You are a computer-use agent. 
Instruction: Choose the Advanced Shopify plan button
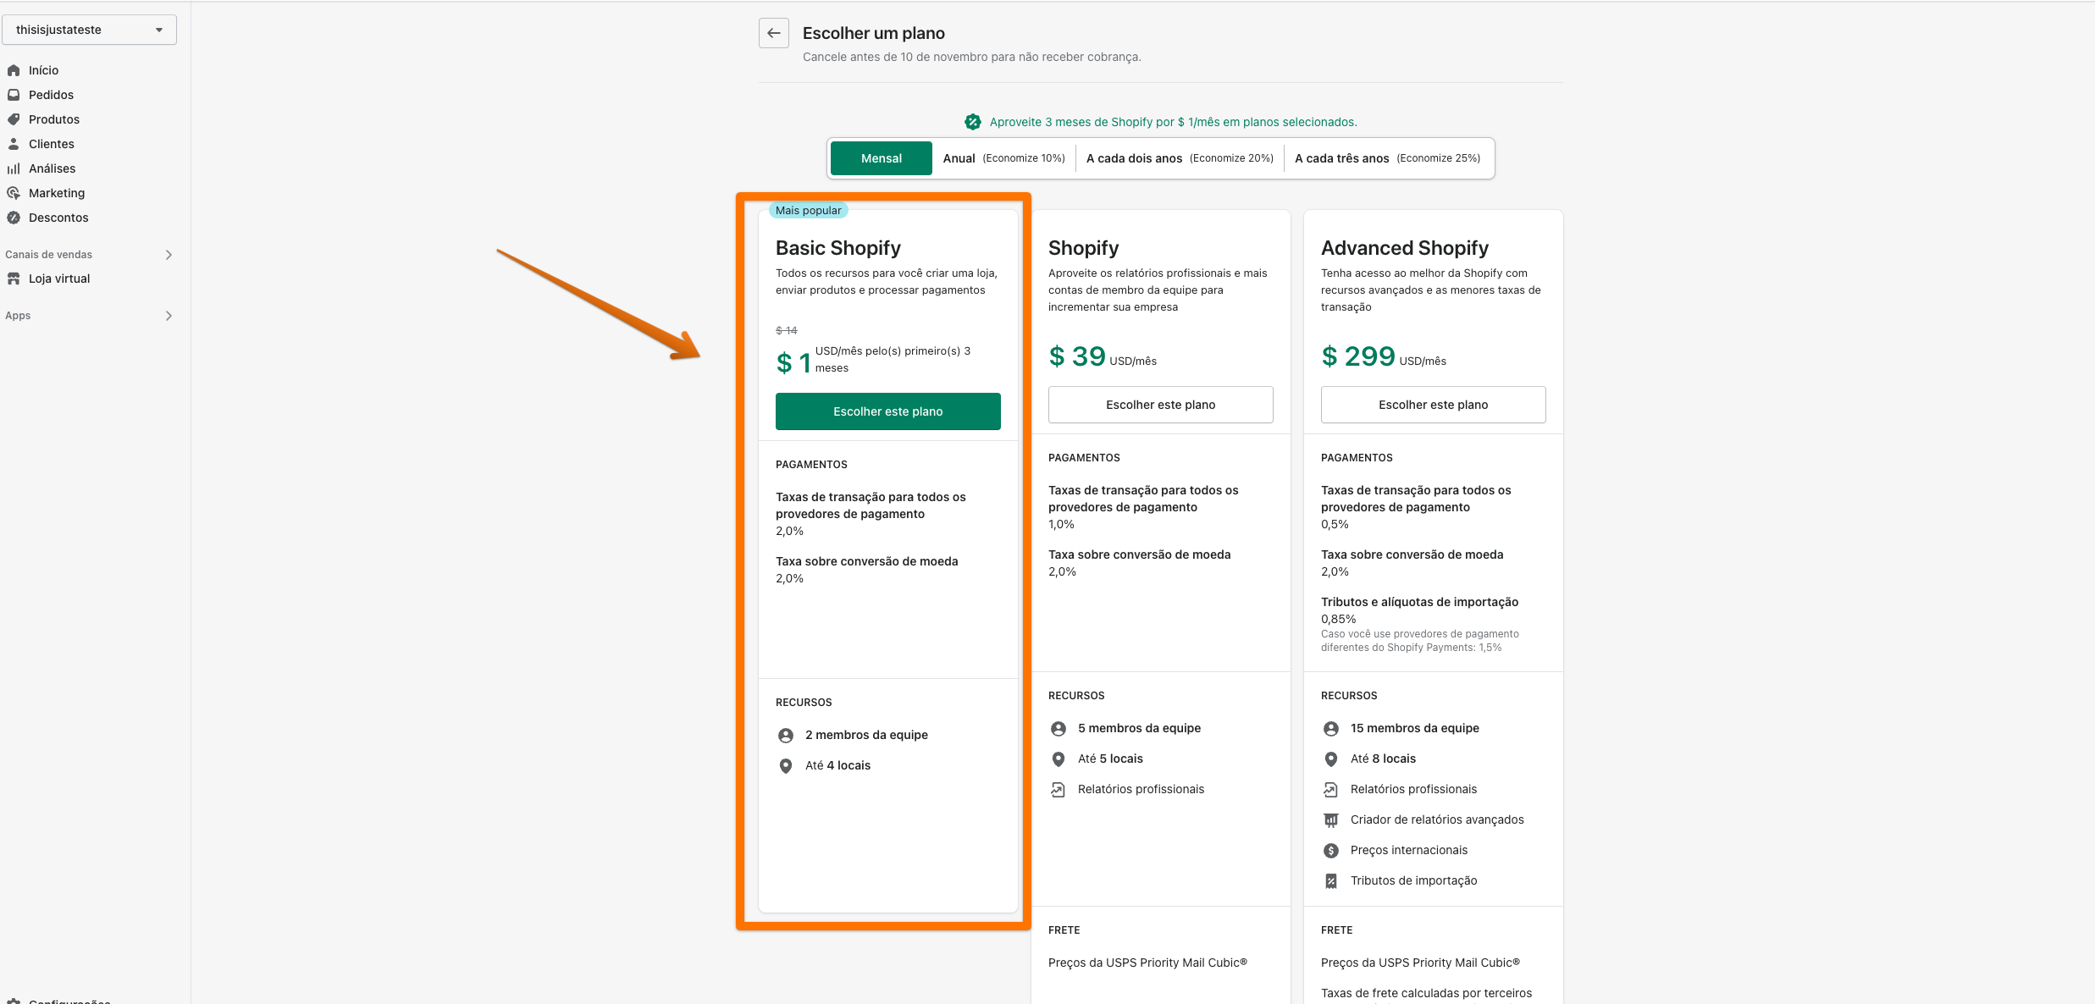click(x=1433, y=405)
